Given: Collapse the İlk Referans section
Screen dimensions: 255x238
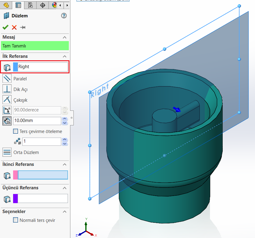Looking at the screenshot, I should (64, 56).
